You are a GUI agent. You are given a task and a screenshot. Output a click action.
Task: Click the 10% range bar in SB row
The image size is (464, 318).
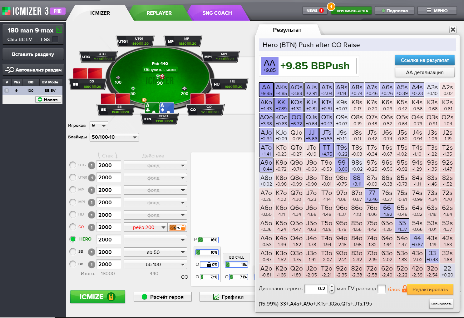pos(207,252)
